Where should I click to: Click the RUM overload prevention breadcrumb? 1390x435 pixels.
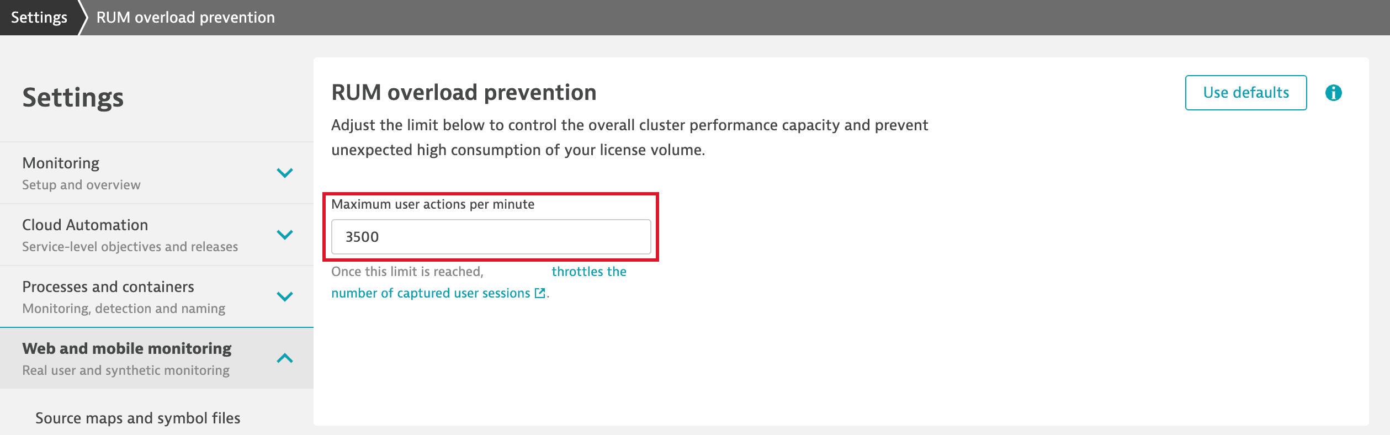(185, 18)
